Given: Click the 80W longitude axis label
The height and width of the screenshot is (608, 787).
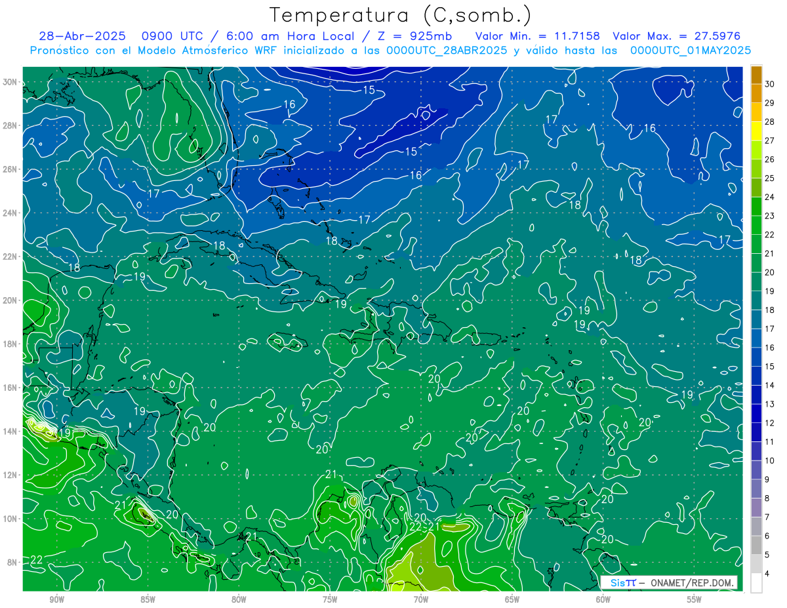Looking at the screenshot, I should click(239, 600).
